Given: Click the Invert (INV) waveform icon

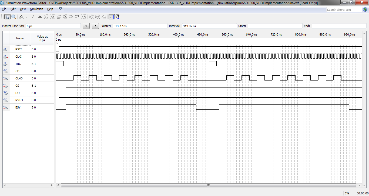Looking at the screenshot, I should click(x=59, y=17).
